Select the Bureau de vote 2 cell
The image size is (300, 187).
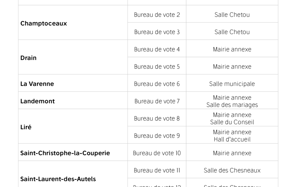click(x=157, y=15)
